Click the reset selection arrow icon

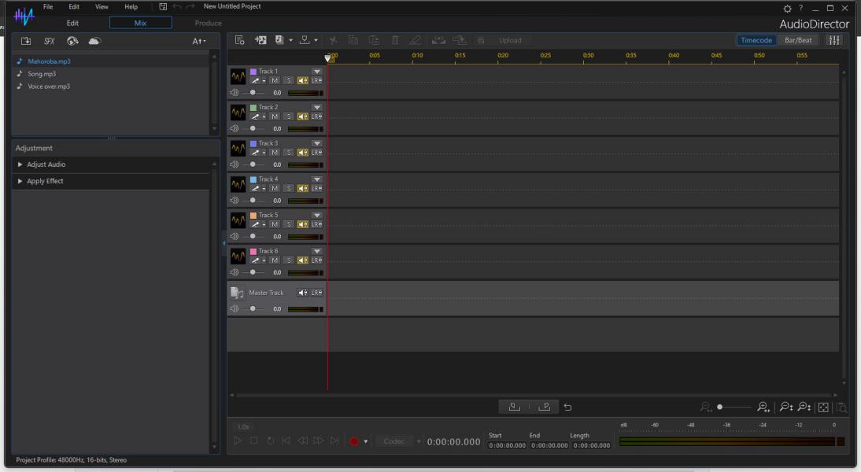[x=567, y=407]
